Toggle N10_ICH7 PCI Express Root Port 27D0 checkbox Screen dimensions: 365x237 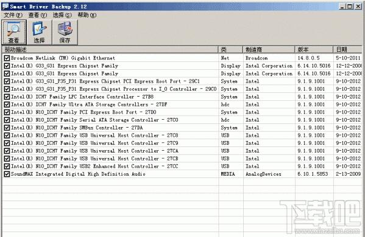[x=7, y=112]
